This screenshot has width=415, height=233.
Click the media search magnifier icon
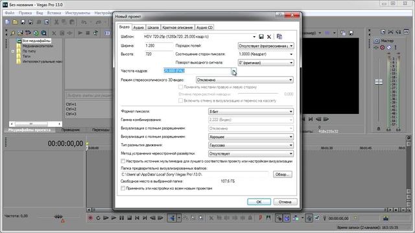[x=43, y=33]
